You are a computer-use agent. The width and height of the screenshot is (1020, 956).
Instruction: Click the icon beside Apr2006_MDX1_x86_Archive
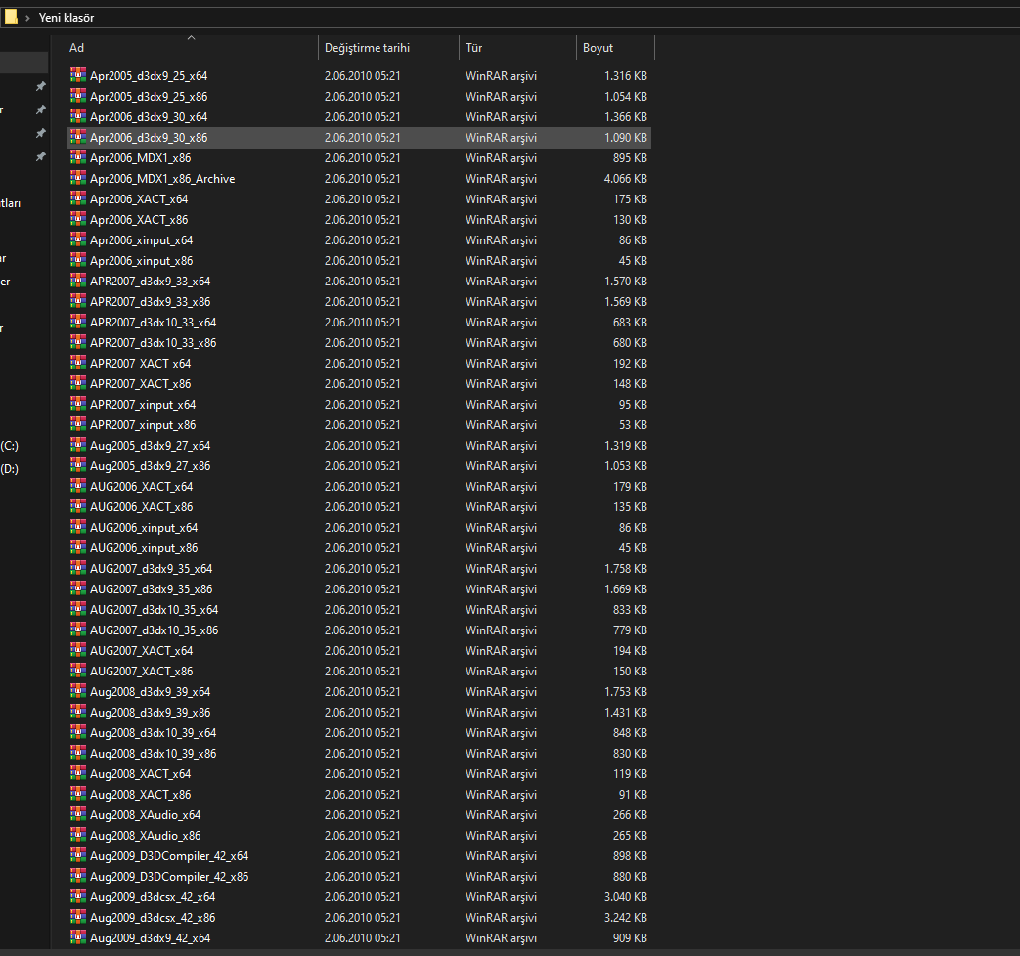78,178
